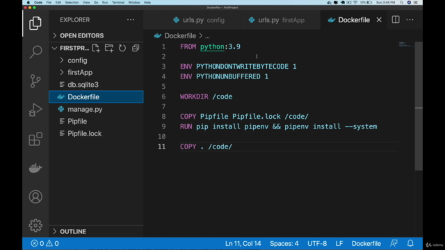Place cursor on WORKDIR /code line
The width and height of the screenshot is (445, 250).
click(206, 97)
